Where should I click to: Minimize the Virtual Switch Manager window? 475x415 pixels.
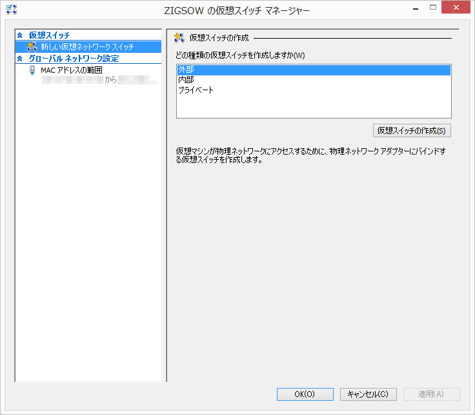(416, 8)
